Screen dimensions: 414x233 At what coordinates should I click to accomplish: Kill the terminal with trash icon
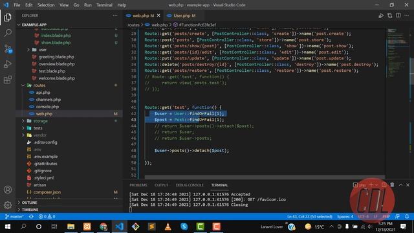coord(393,185)
